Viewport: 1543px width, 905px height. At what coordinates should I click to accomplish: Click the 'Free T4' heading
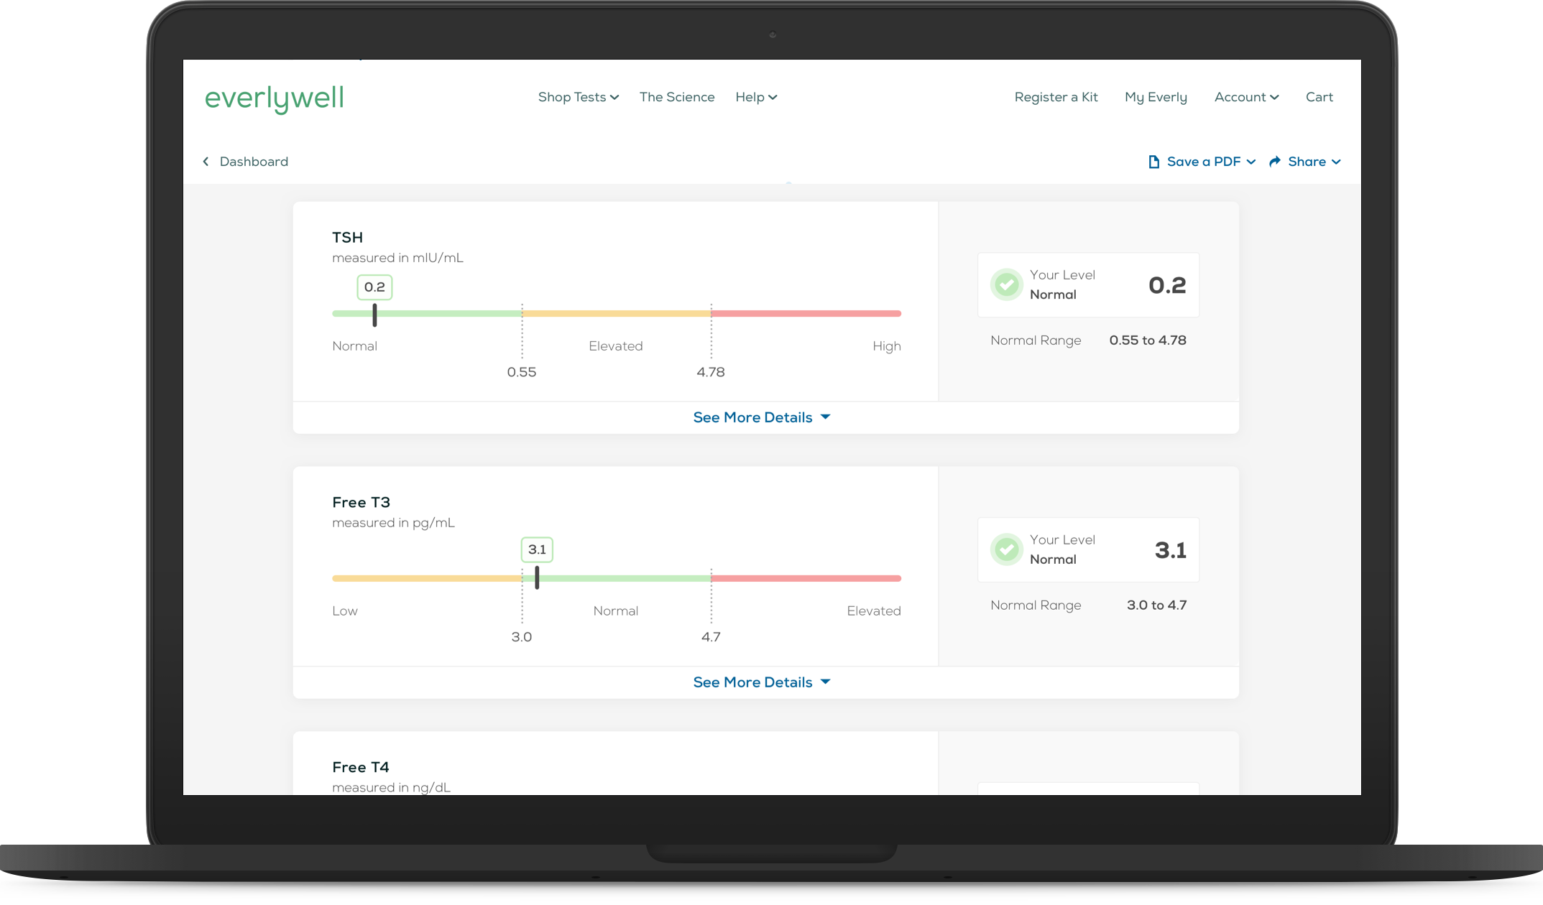[x=360, y=768]
